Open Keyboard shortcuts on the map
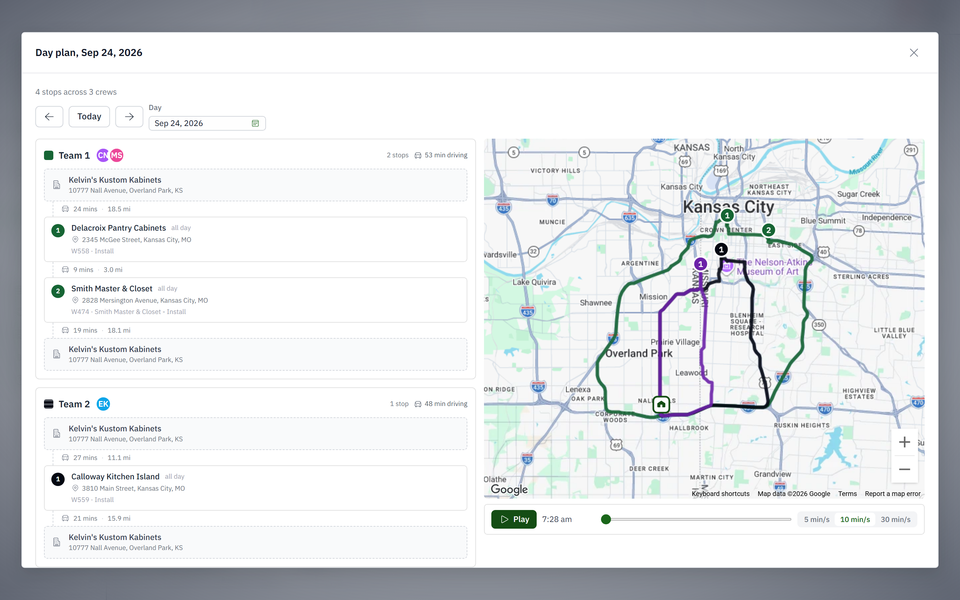960x600 pixels. click(x=720, y=494)
